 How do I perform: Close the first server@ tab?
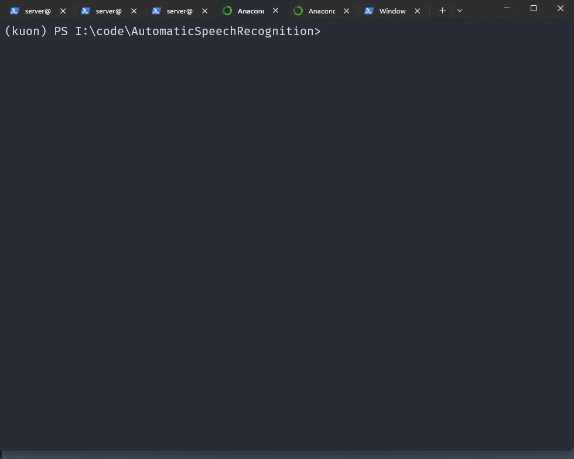tap(63, 11)
